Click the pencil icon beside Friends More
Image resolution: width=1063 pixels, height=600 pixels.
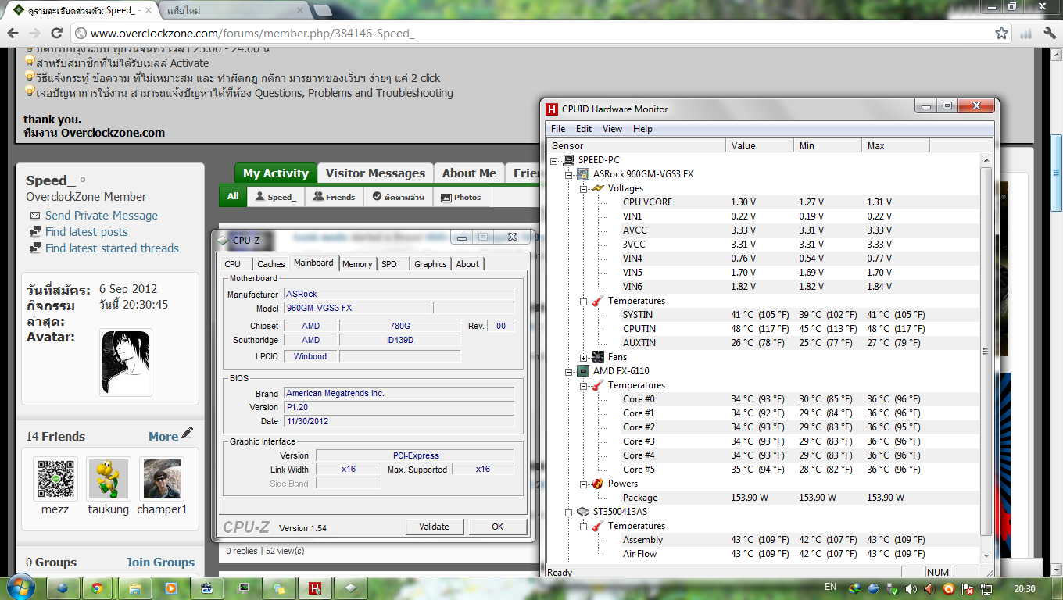187,434
